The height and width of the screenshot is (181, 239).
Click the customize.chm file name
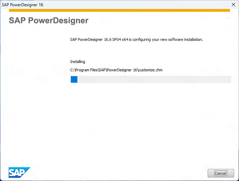click(x=151, y=70)
